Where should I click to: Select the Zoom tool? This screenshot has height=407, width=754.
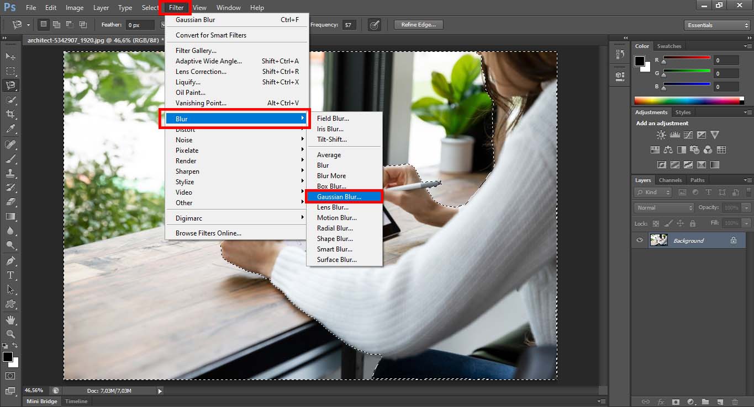tap(10, 334)
